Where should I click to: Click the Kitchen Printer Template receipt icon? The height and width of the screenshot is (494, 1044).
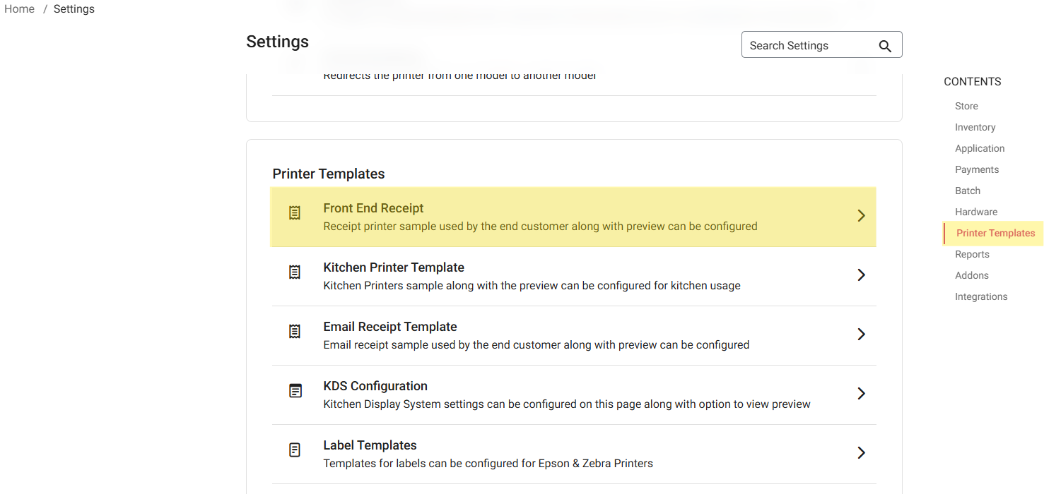click(295, 272)
